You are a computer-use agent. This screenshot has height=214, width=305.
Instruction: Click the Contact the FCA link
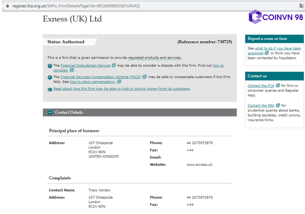[x=261, y=85]
